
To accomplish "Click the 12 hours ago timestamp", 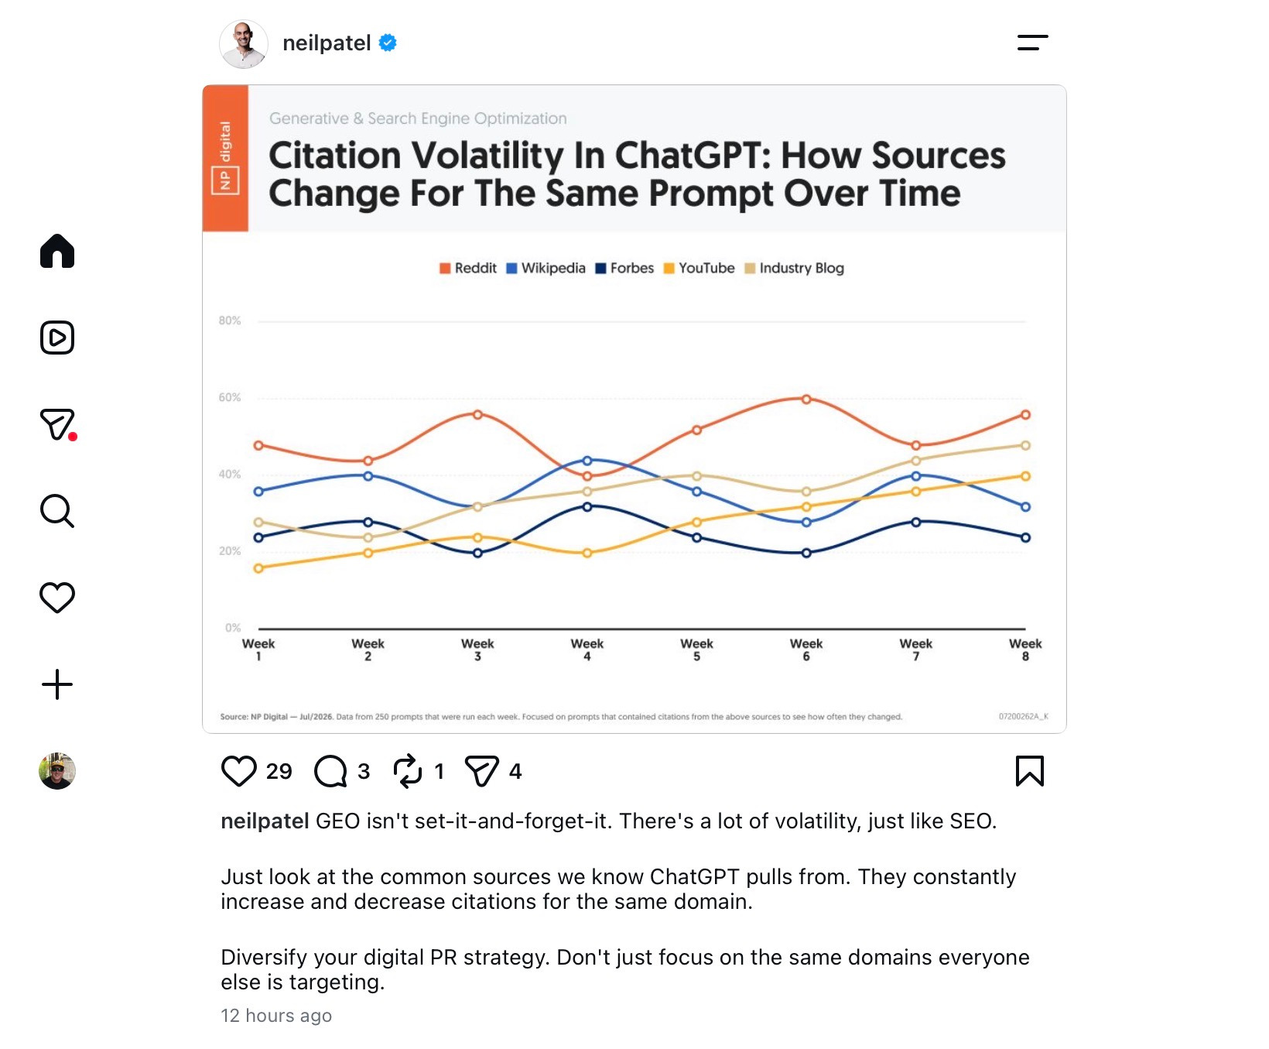I will [276, 1016].
